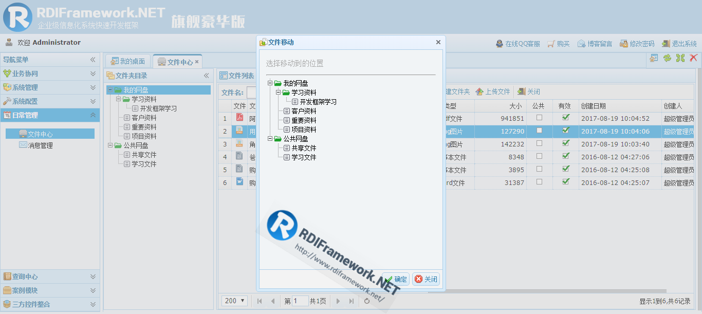Click the fullscreen expand icon in tab toolbar
The image size is (702, 314).
coord(680,58)
